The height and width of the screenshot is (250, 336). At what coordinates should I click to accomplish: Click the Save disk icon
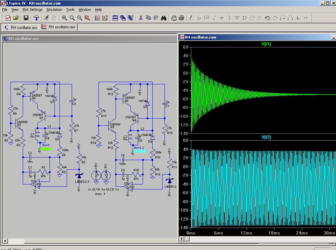click(26, 18)
